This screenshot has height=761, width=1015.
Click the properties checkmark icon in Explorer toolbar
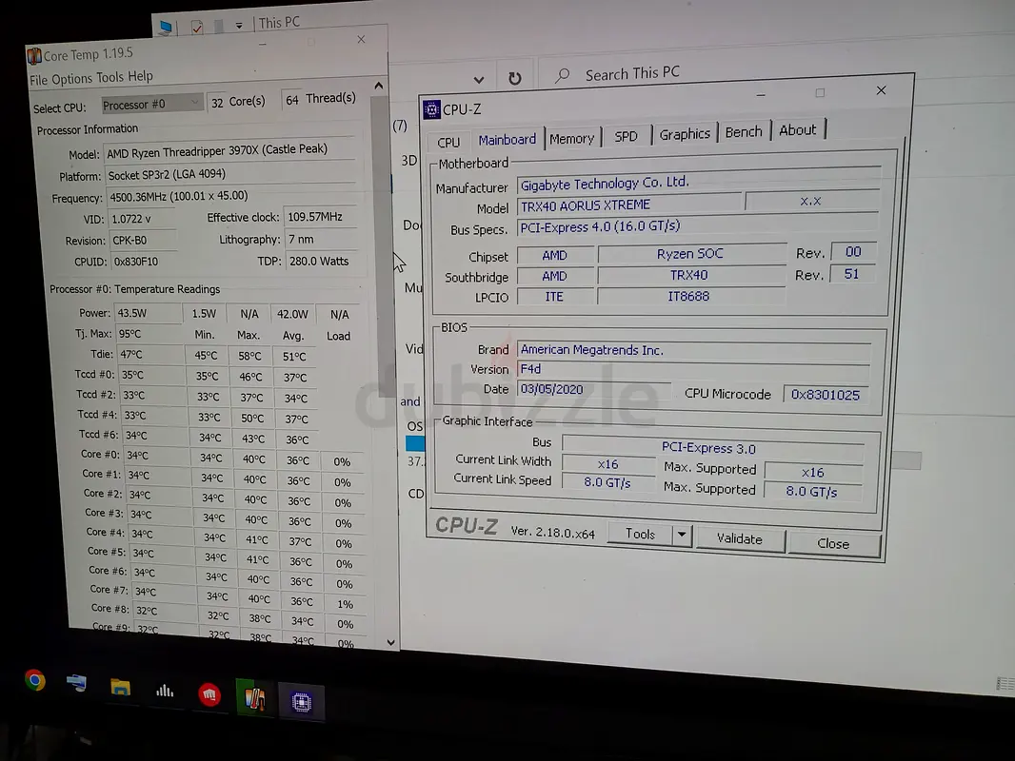[196, 27]
